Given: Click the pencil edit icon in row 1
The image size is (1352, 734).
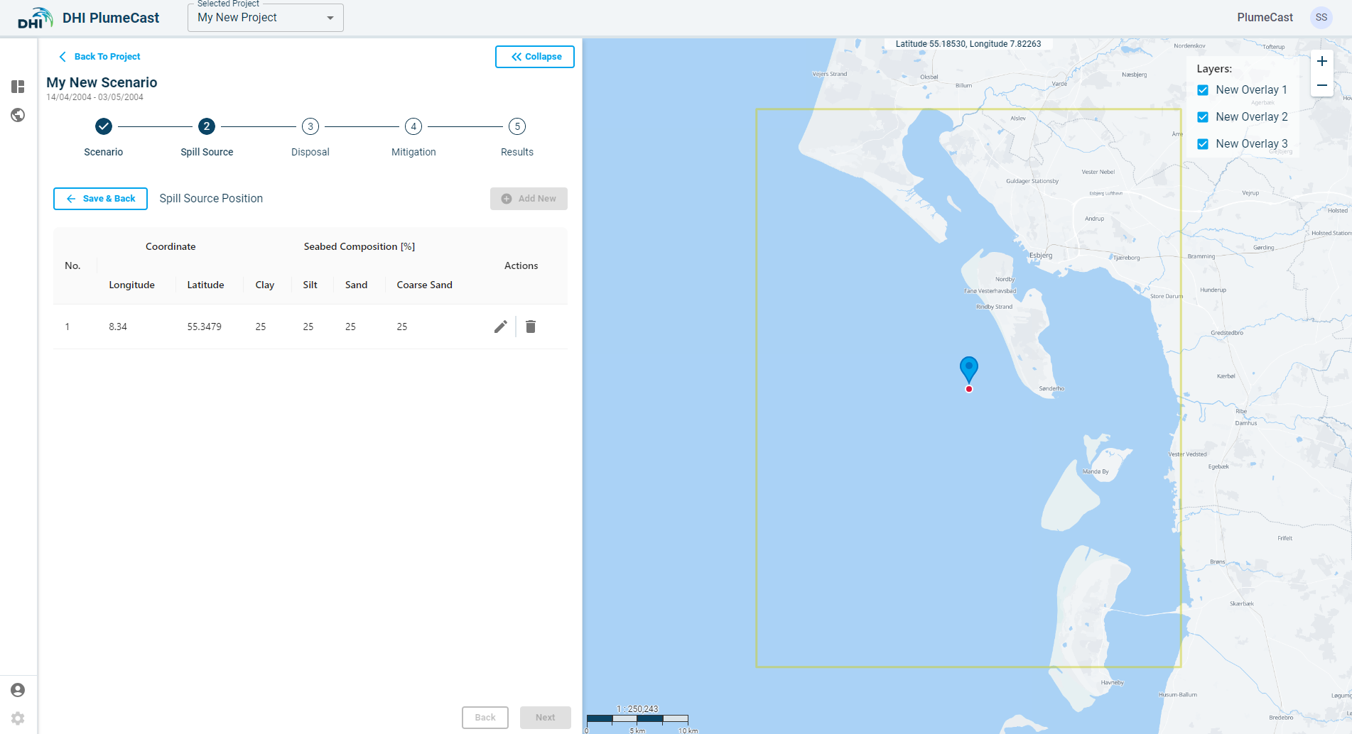Looking at the screenshot, I should tap(501, 327).
